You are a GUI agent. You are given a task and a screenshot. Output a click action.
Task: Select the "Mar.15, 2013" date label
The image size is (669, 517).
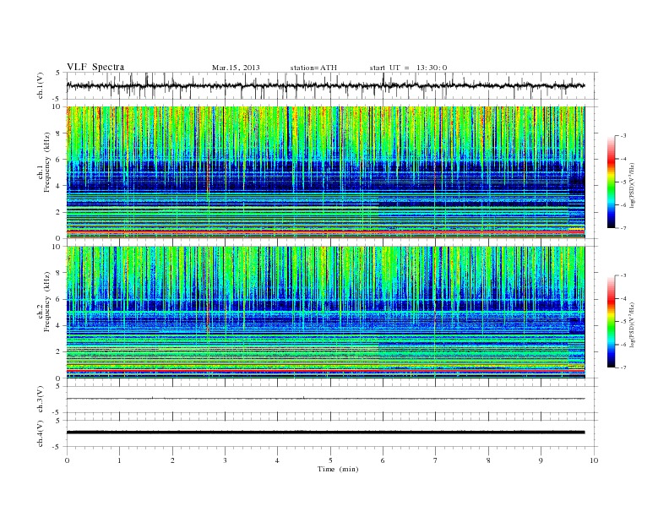tap(236, 68)
